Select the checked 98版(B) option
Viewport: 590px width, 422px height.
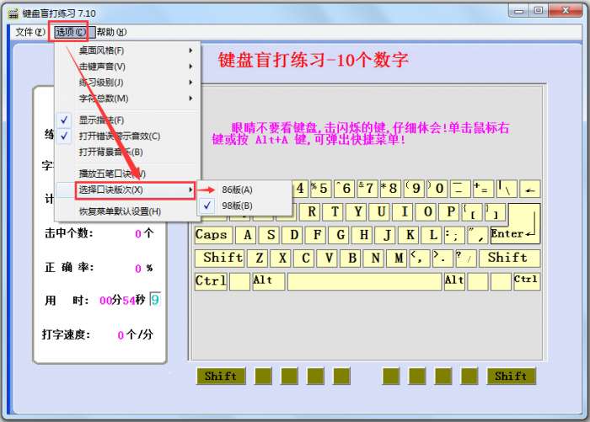click(244, 206)
